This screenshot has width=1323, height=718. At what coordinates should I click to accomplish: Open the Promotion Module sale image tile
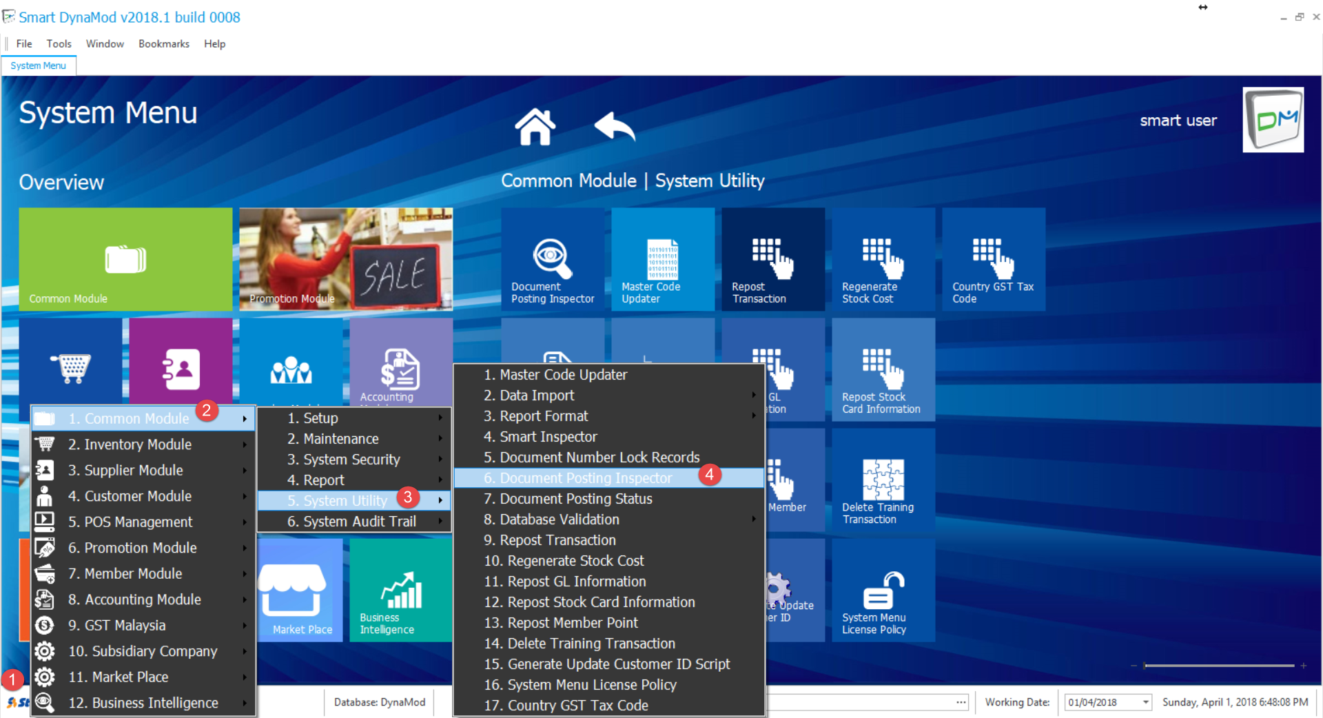pyautogui.click(x=346, y=259)
